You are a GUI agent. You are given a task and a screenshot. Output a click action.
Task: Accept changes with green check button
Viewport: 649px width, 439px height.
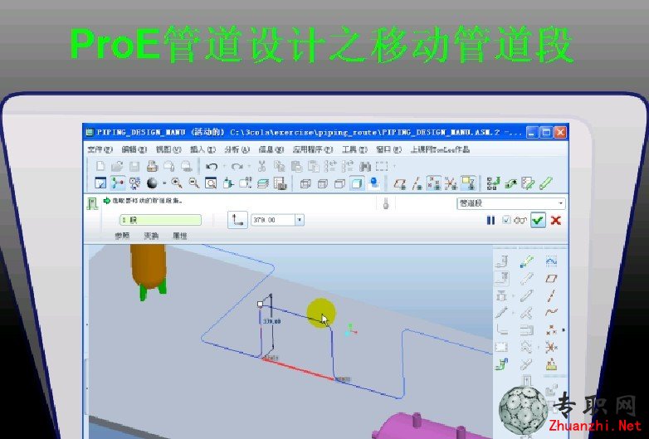[x=538, y=220]
